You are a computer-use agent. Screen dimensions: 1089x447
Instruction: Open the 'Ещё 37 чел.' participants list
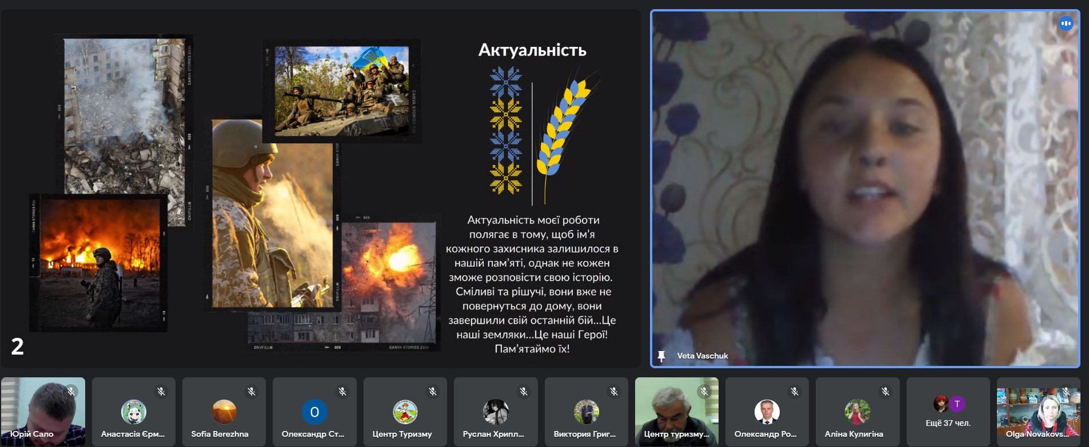coord(948,423)
